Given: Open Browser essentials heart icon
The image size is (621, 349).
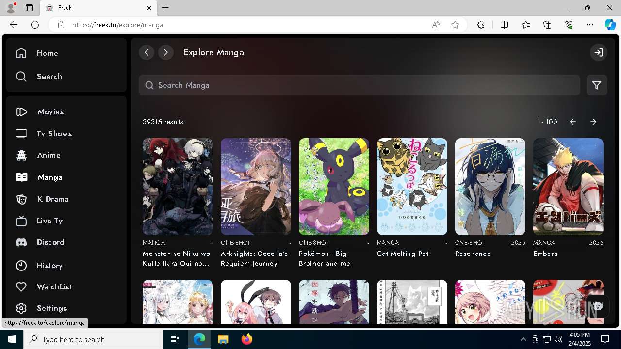Looking at the screenshot, I should pos(569,25).
